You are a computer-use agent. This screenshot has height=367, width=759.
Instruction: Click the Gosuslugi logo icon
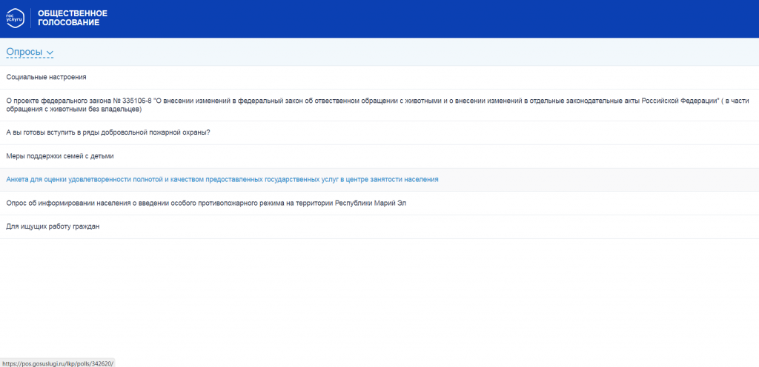click(x=15, y=18)
